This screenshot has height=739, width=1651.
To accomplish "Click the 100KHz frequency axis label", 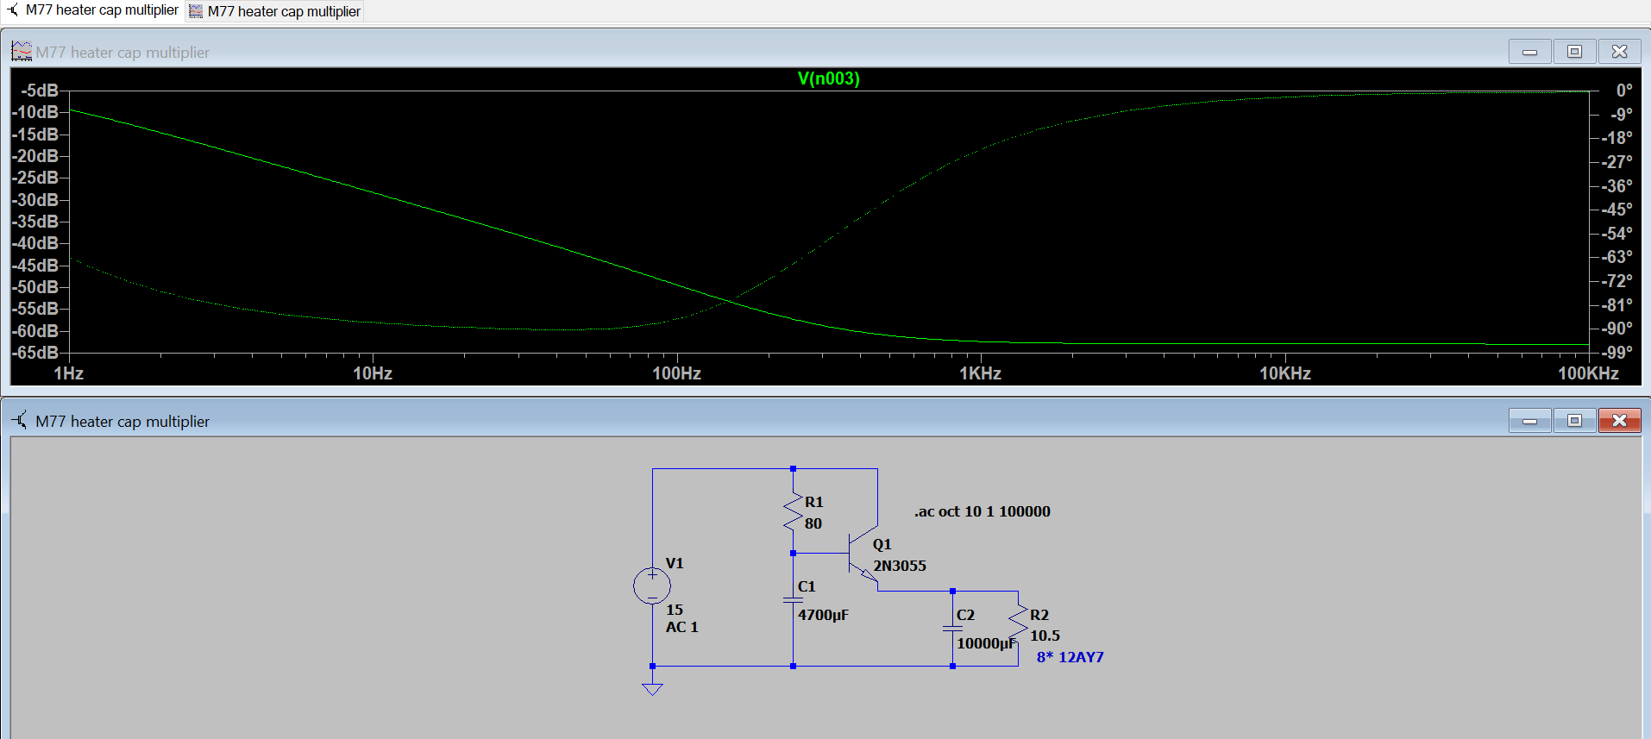I will pyautogui.click(x=1588, y=373).
